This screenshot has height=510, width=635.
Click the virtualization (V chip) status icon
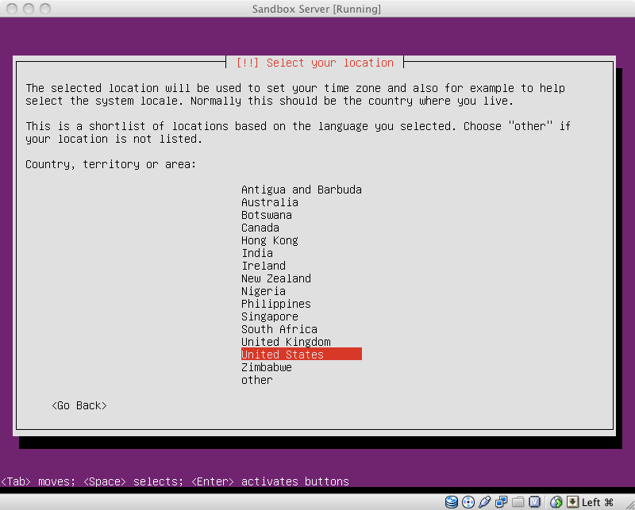(534, 502)
